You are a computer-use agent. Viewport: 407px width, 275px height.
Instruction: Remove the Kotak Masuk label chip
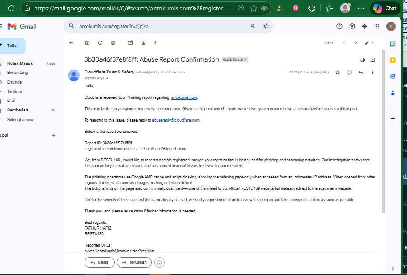(x=245, y=59)
